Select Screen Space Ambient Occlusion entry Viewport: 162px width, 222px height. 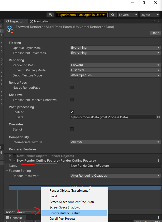coord(74,202)
